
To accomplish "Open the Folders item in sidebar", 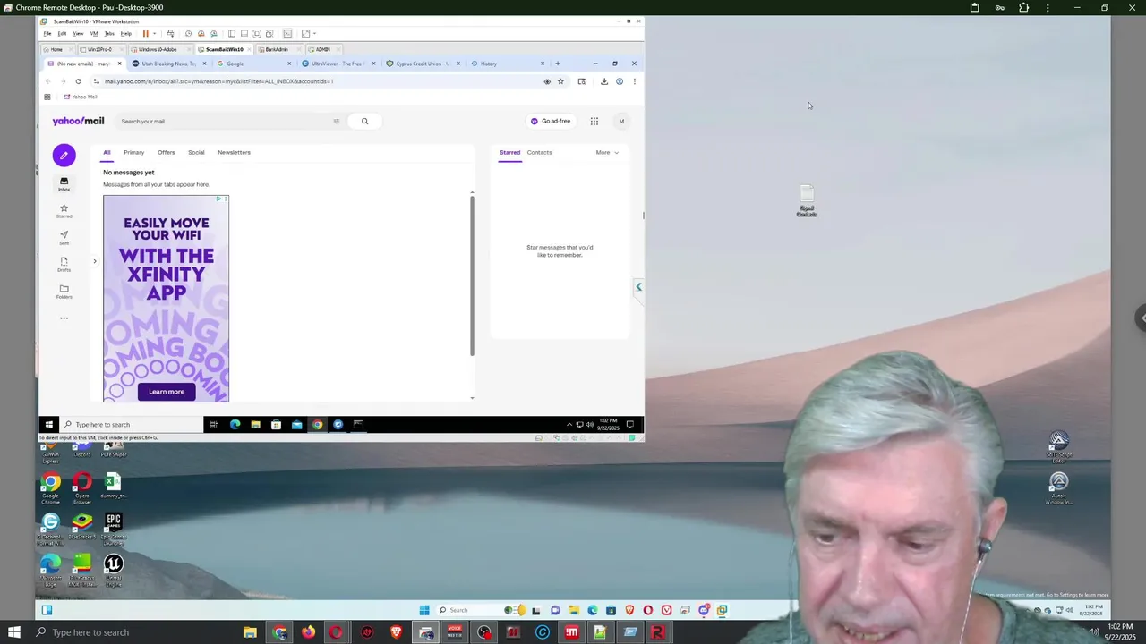I will [x=64, y=292].
